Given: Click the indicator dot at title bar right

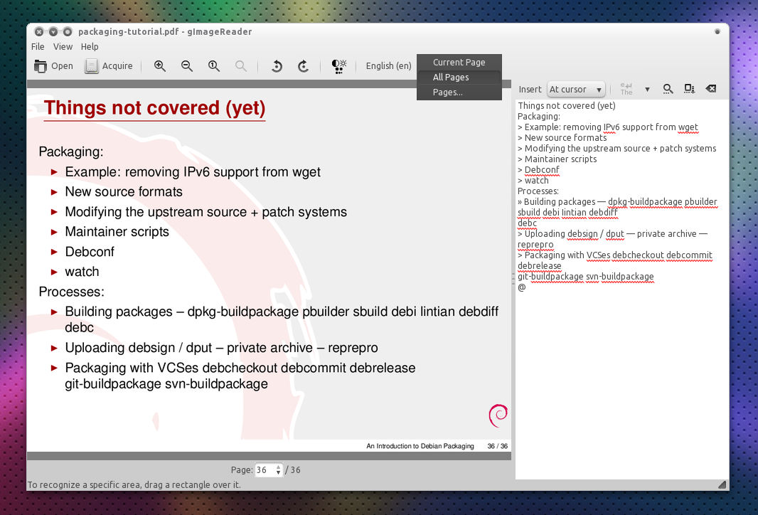Looking at the screenshot, I should (x=717, y=31).
